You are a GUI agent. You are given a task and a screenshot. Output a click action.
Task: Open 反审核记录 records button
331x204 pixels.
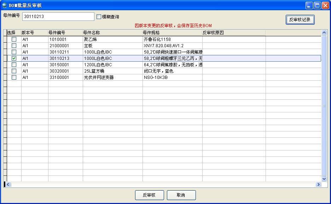coord(300,20)
